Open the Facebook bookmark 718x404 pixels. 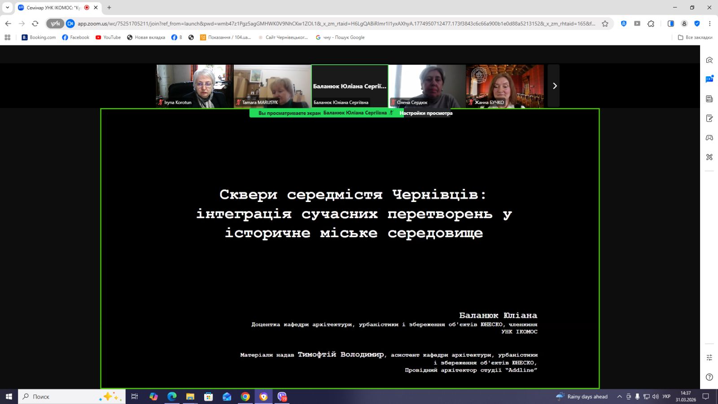tap(75, 38)
